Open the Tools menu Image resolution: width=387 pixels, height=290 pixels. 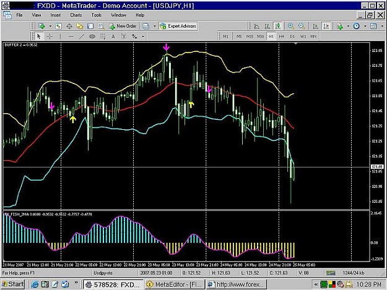pyautogui.click(x=96, y=15)
